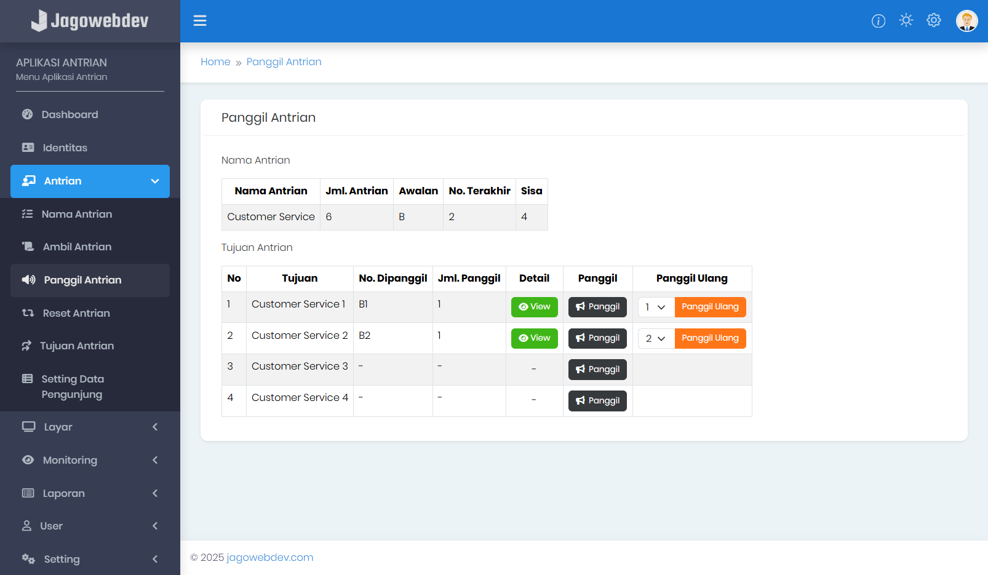The height and width of the screenshot is (575, 988).
Task: Click the Setting gears icon in sidebar
Action: tap(29, 559)
